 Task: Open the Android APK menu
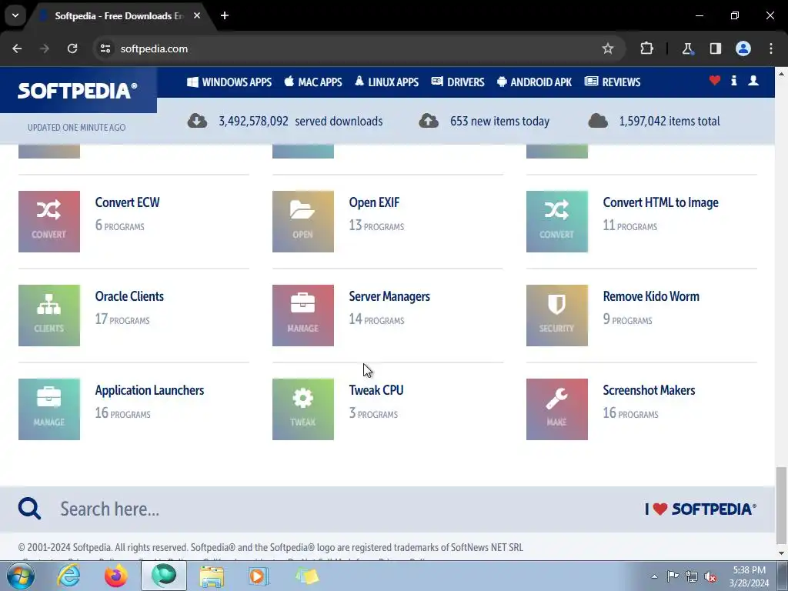coord(534,82)
